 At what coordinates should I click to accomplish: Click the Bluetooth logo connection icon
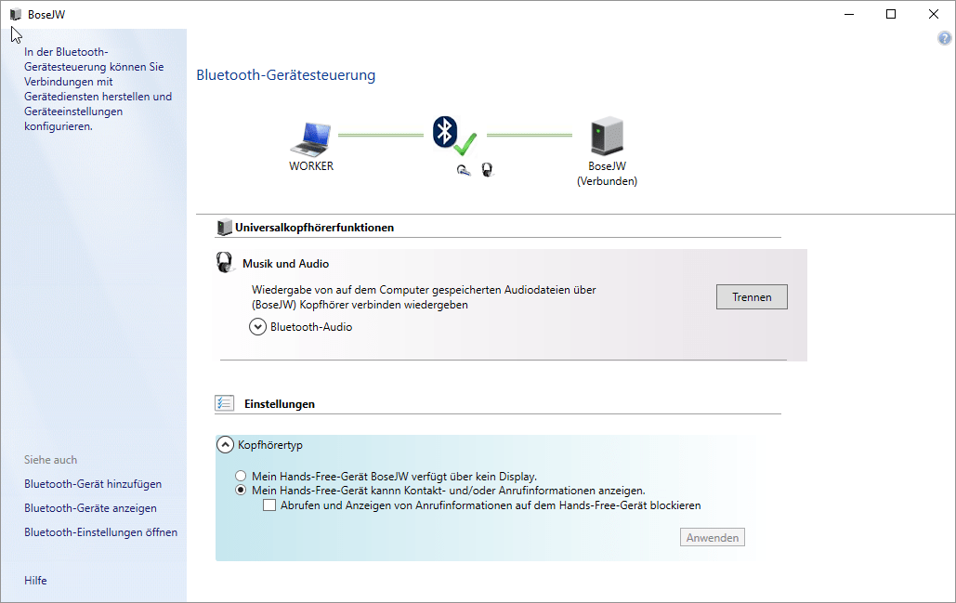tap(445, 131)
